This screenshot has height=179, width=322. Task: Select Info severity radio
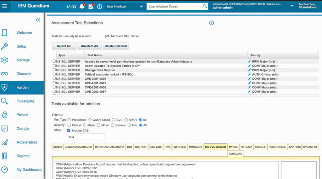[x=129, y=125]
